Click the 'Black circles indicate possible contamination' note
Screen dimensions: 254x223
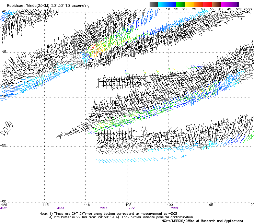[x=157, y=217]
